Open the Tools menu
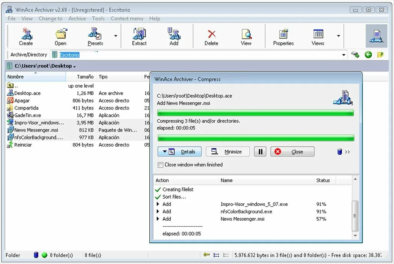The height and width of the screenshot is (264, 394). tap(98, 18)
